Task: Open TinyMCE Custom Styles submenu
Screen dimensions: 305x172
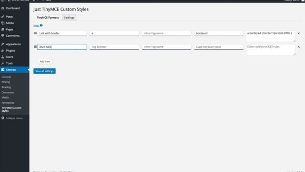Action: (x=11, y=109)
